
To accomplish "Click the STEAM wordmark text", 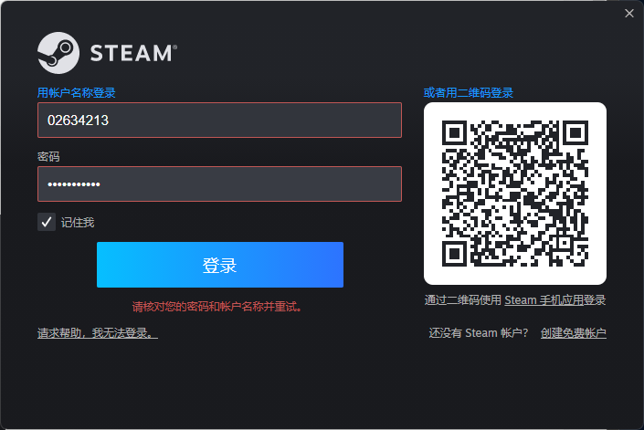I will [x=133, y=53].
